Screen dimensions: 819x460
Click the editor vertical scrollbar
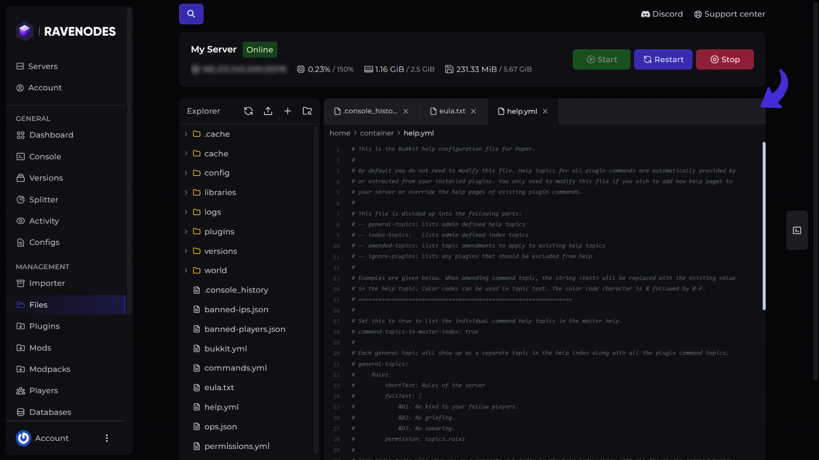coord(764,226)
